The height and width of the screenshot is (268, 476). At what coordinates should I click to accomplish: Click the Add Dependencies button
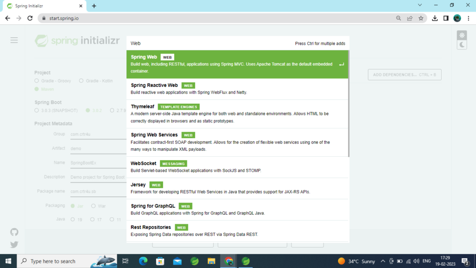tap(405, 75)
